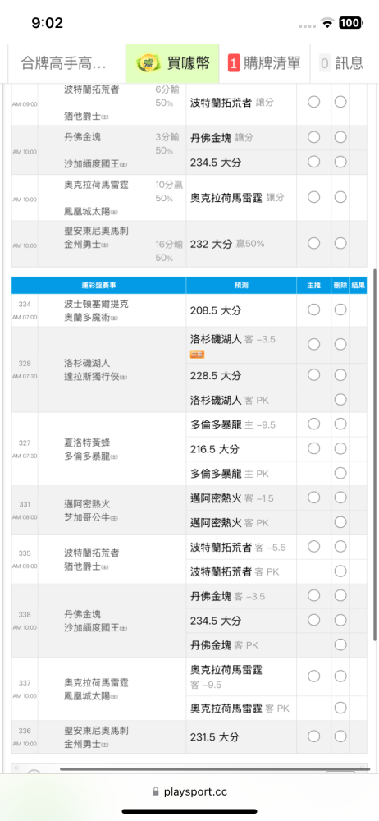Select 主推 for 波特蘭拓荒者 客 -5.5
The height and width of the screenshot is (821, 379).
pos(313,546)
